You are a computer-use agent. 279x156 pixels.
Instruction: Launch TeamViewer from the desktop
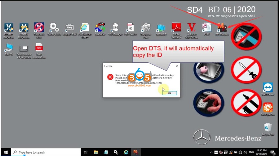tap(268, 89)
